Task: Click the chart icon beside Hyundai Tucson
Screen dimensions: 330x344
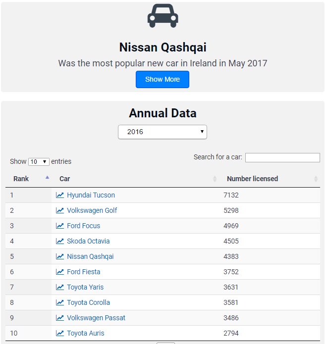Action: (x=60, y=195)
